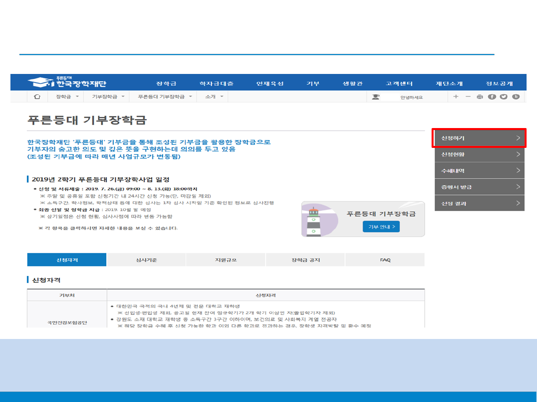This screenshot has height=402, width=537.
Task: Expand the 장학금 breadcrumb dropdown
Action: (x=67, y=97)
